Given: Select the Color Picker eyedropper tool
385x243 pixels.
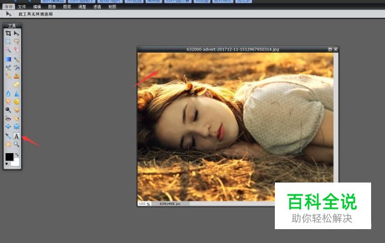Looking at the screenshot, I should pyautogui.click(x=8, y=136).
